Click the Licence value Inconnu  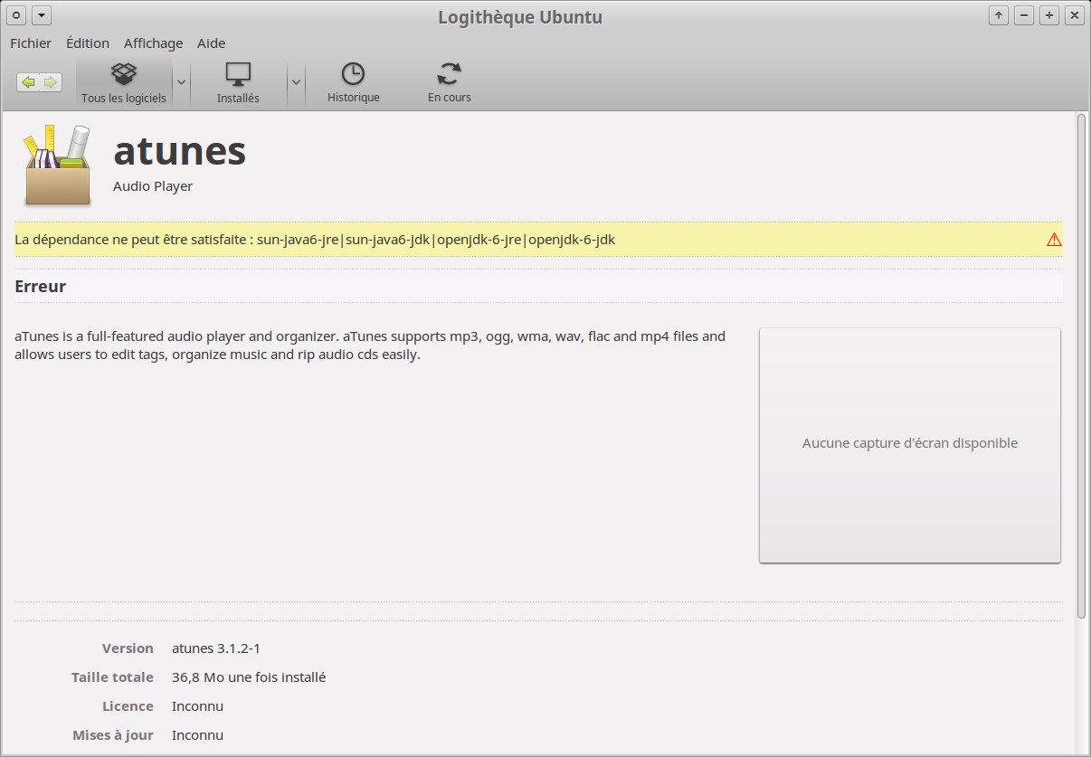point(197,706)
